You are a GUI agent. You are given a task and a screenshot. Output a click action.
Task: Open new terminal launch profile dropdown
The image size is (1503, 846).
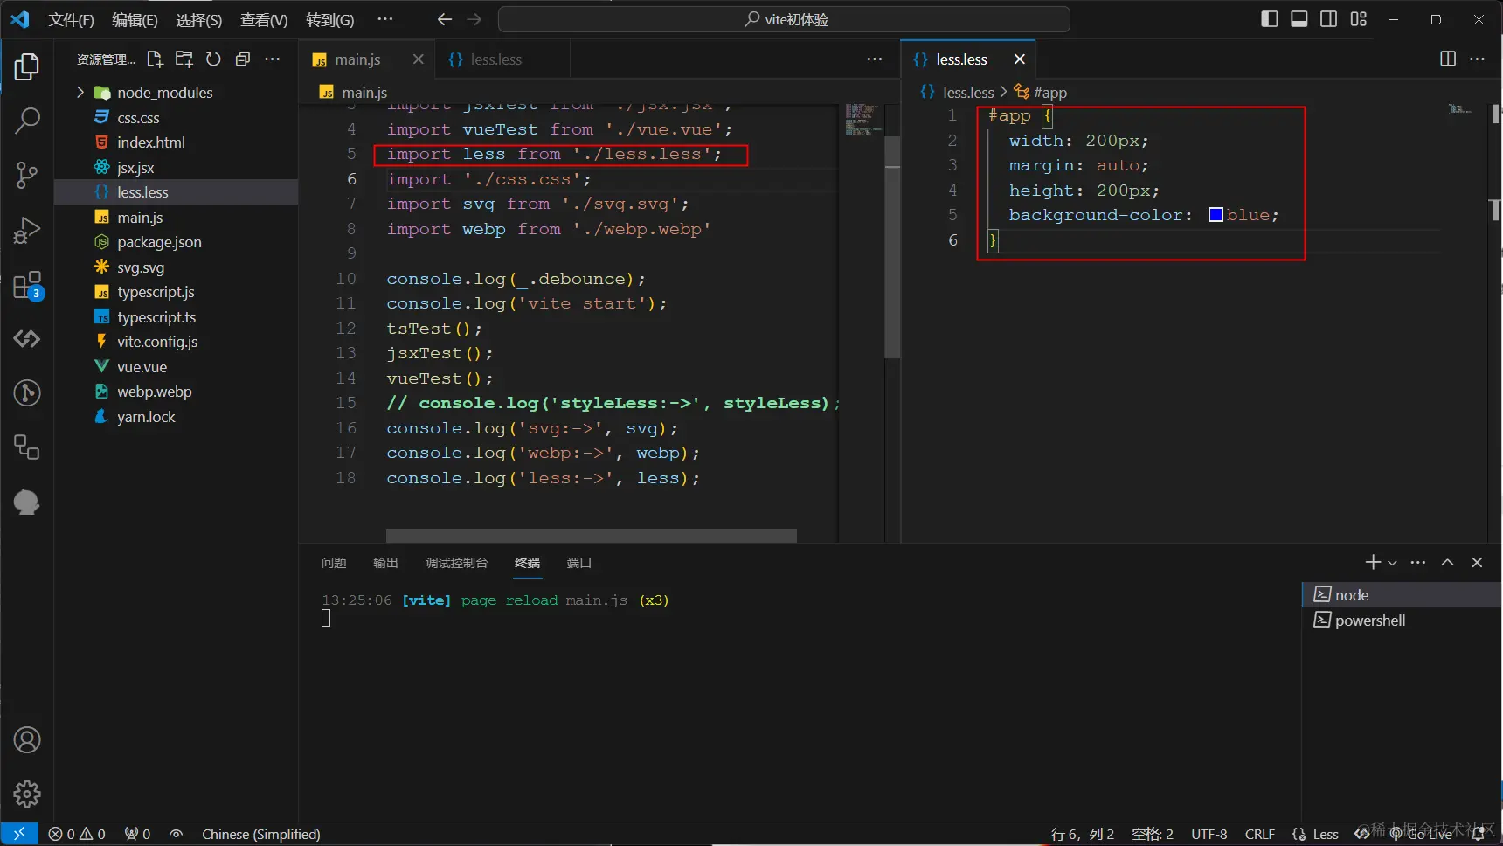click(1393, 563)
